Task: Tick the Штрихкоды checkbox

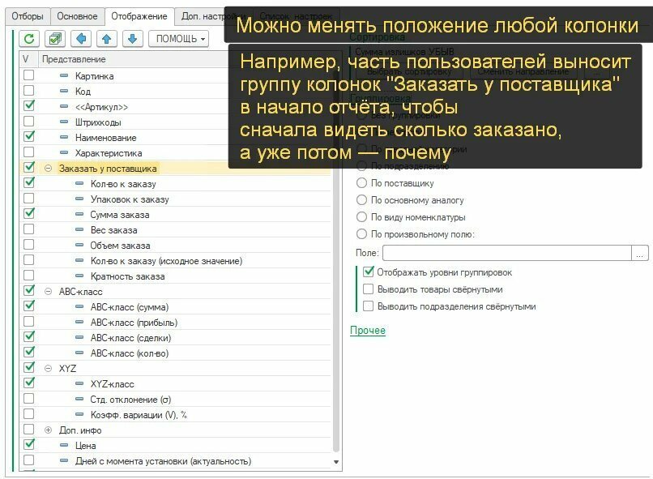Action: click(28, 122)
